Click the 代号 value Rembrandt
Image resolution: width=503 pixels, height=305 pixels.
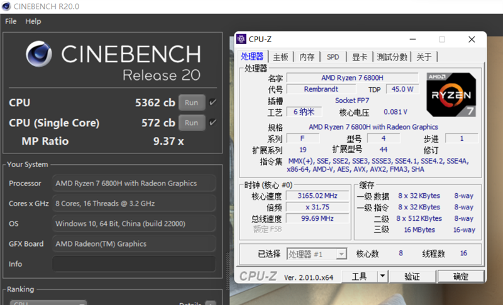[321, 89]
